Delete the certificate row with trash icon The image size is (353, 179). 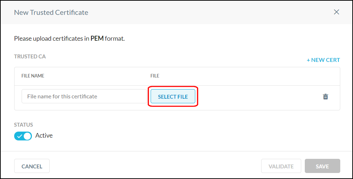(x=325, y=97)
